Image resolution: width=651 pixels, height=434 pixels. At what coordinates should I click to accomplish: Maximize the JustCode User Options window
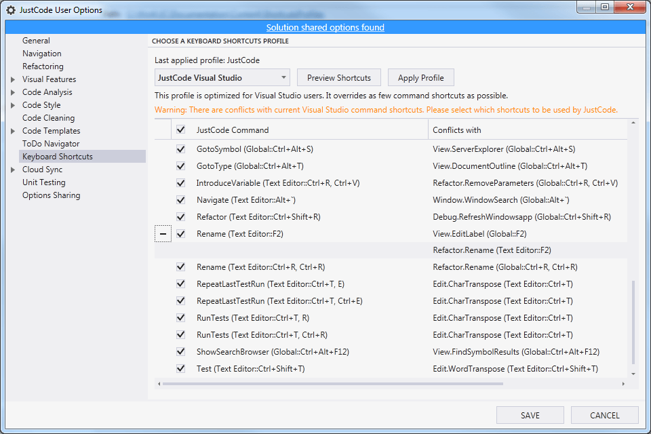pos(604,7)
